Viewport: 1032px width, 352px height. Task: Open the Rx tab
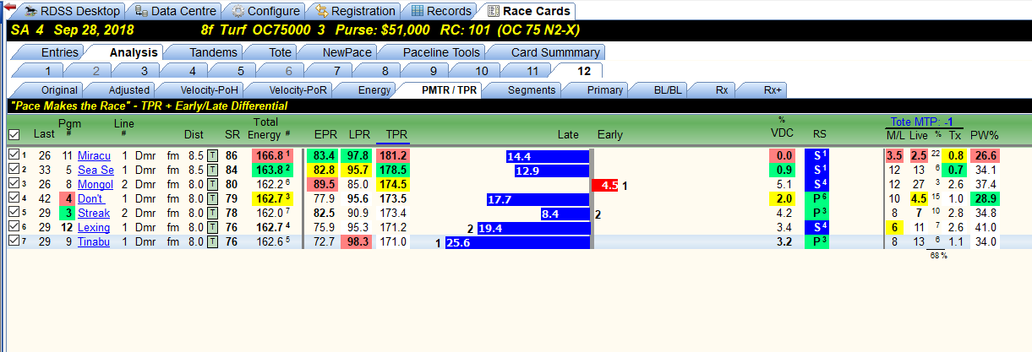coord(721,89)
